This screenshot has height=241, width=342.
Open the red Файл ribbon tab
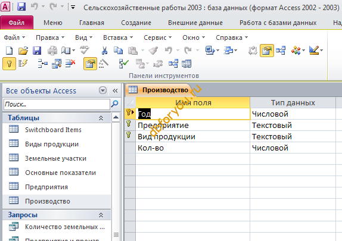(x=17, y=23)
